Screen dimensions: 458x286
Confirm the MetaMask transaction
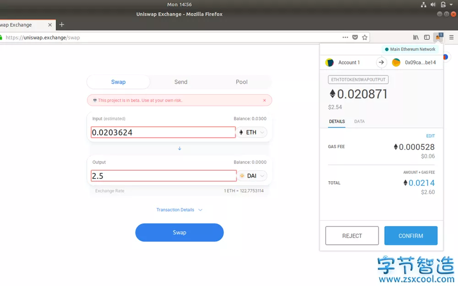[x=411, y=236]
